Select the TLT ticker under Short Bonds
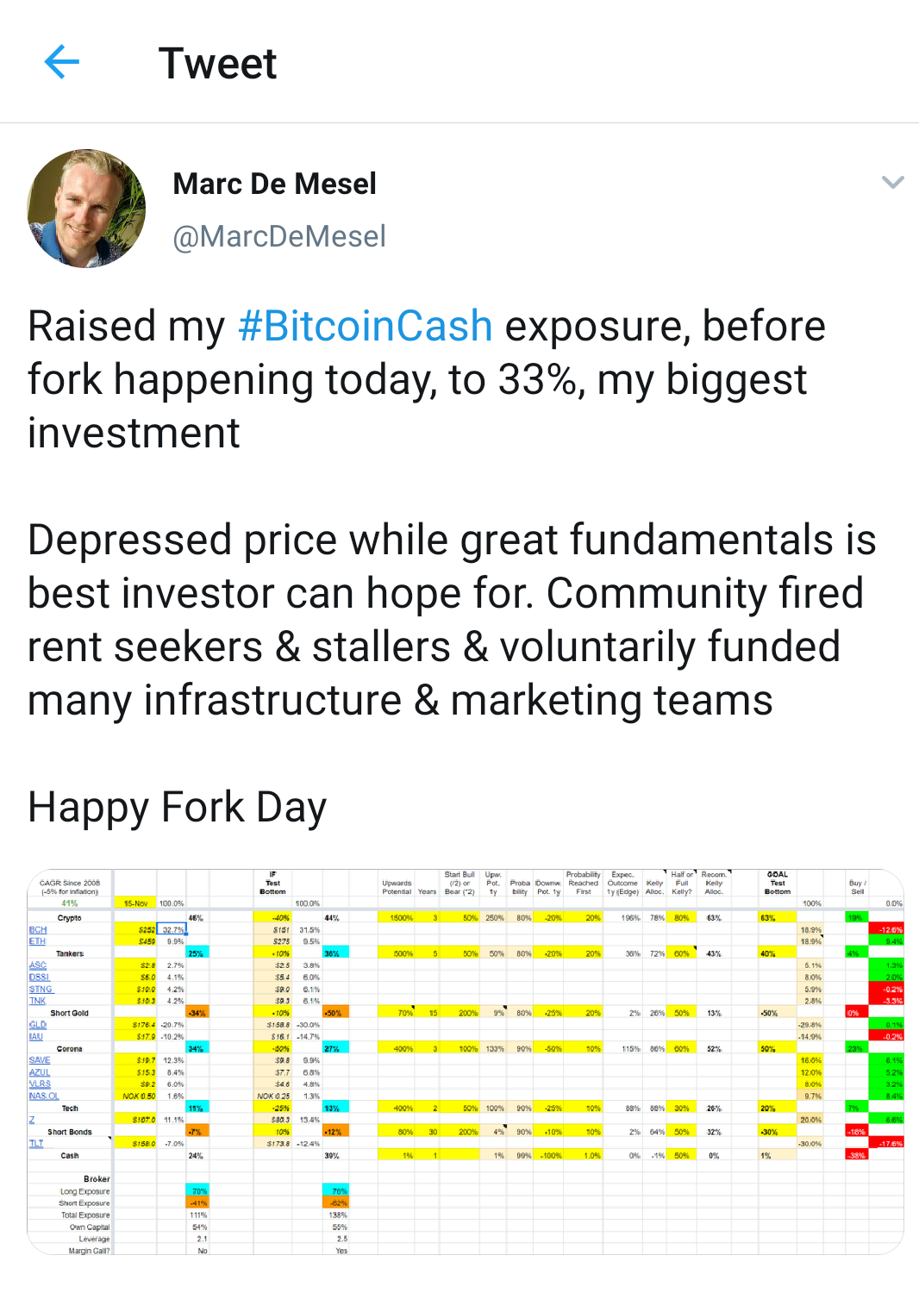 [x=36, y=1143]
